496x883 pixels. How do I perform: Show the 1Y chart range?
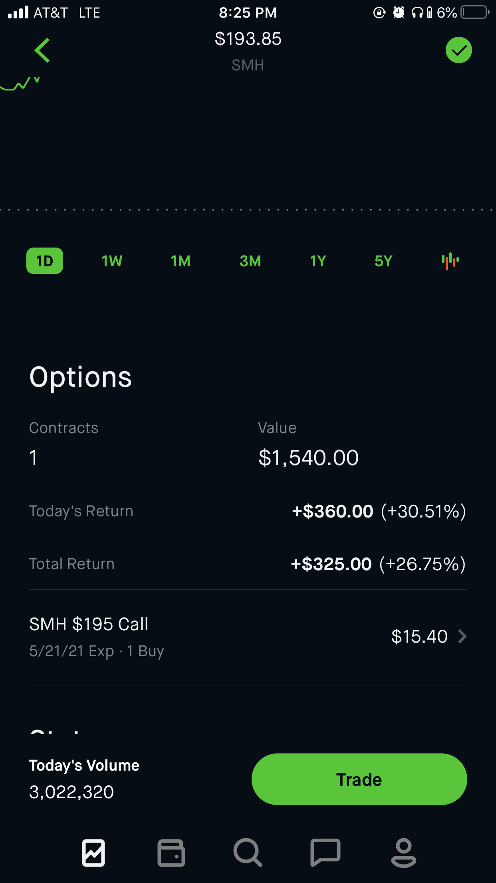pyautogui.click(x=318, y=261)
